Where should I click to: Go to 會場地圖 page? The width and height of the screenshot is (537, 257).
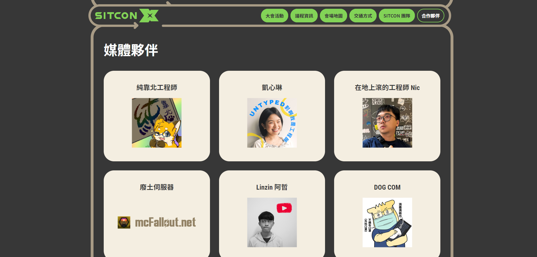click(x=333, y=16)
